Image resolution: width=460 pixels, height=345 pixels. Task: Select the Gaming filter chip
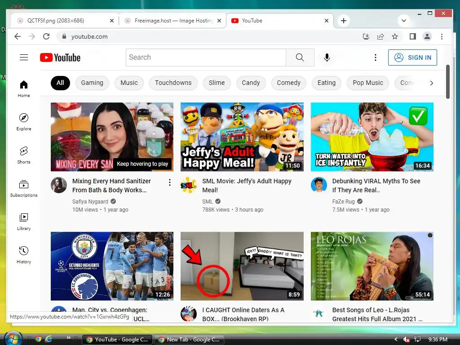click(92, 83)
